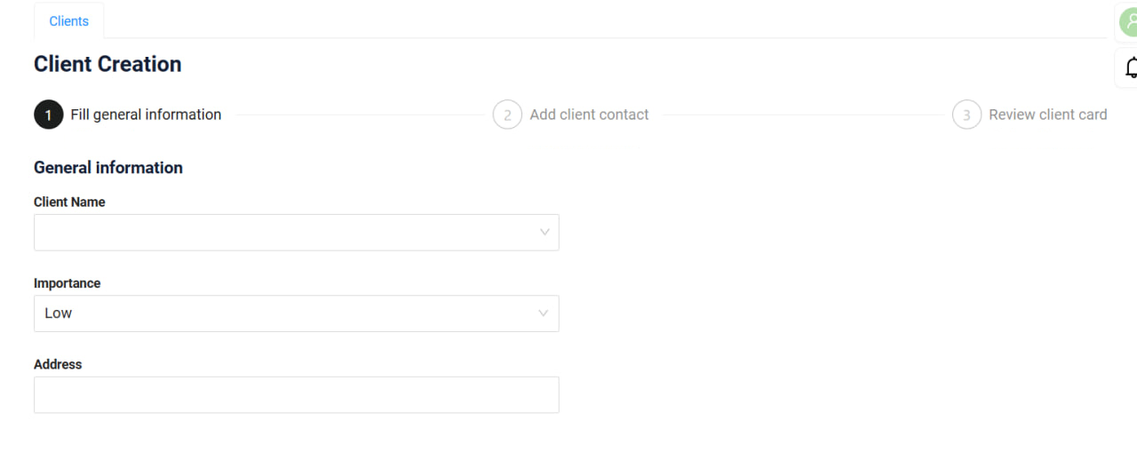This screenshot has width=1137, height=468.
Task: Go to Fill general information step
Action: pos(146,115)
